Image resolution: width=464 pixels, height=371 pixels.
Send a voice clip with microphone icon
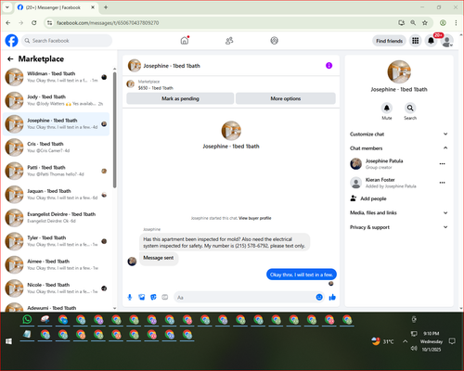pyautogui.click(x=130, y=297)
